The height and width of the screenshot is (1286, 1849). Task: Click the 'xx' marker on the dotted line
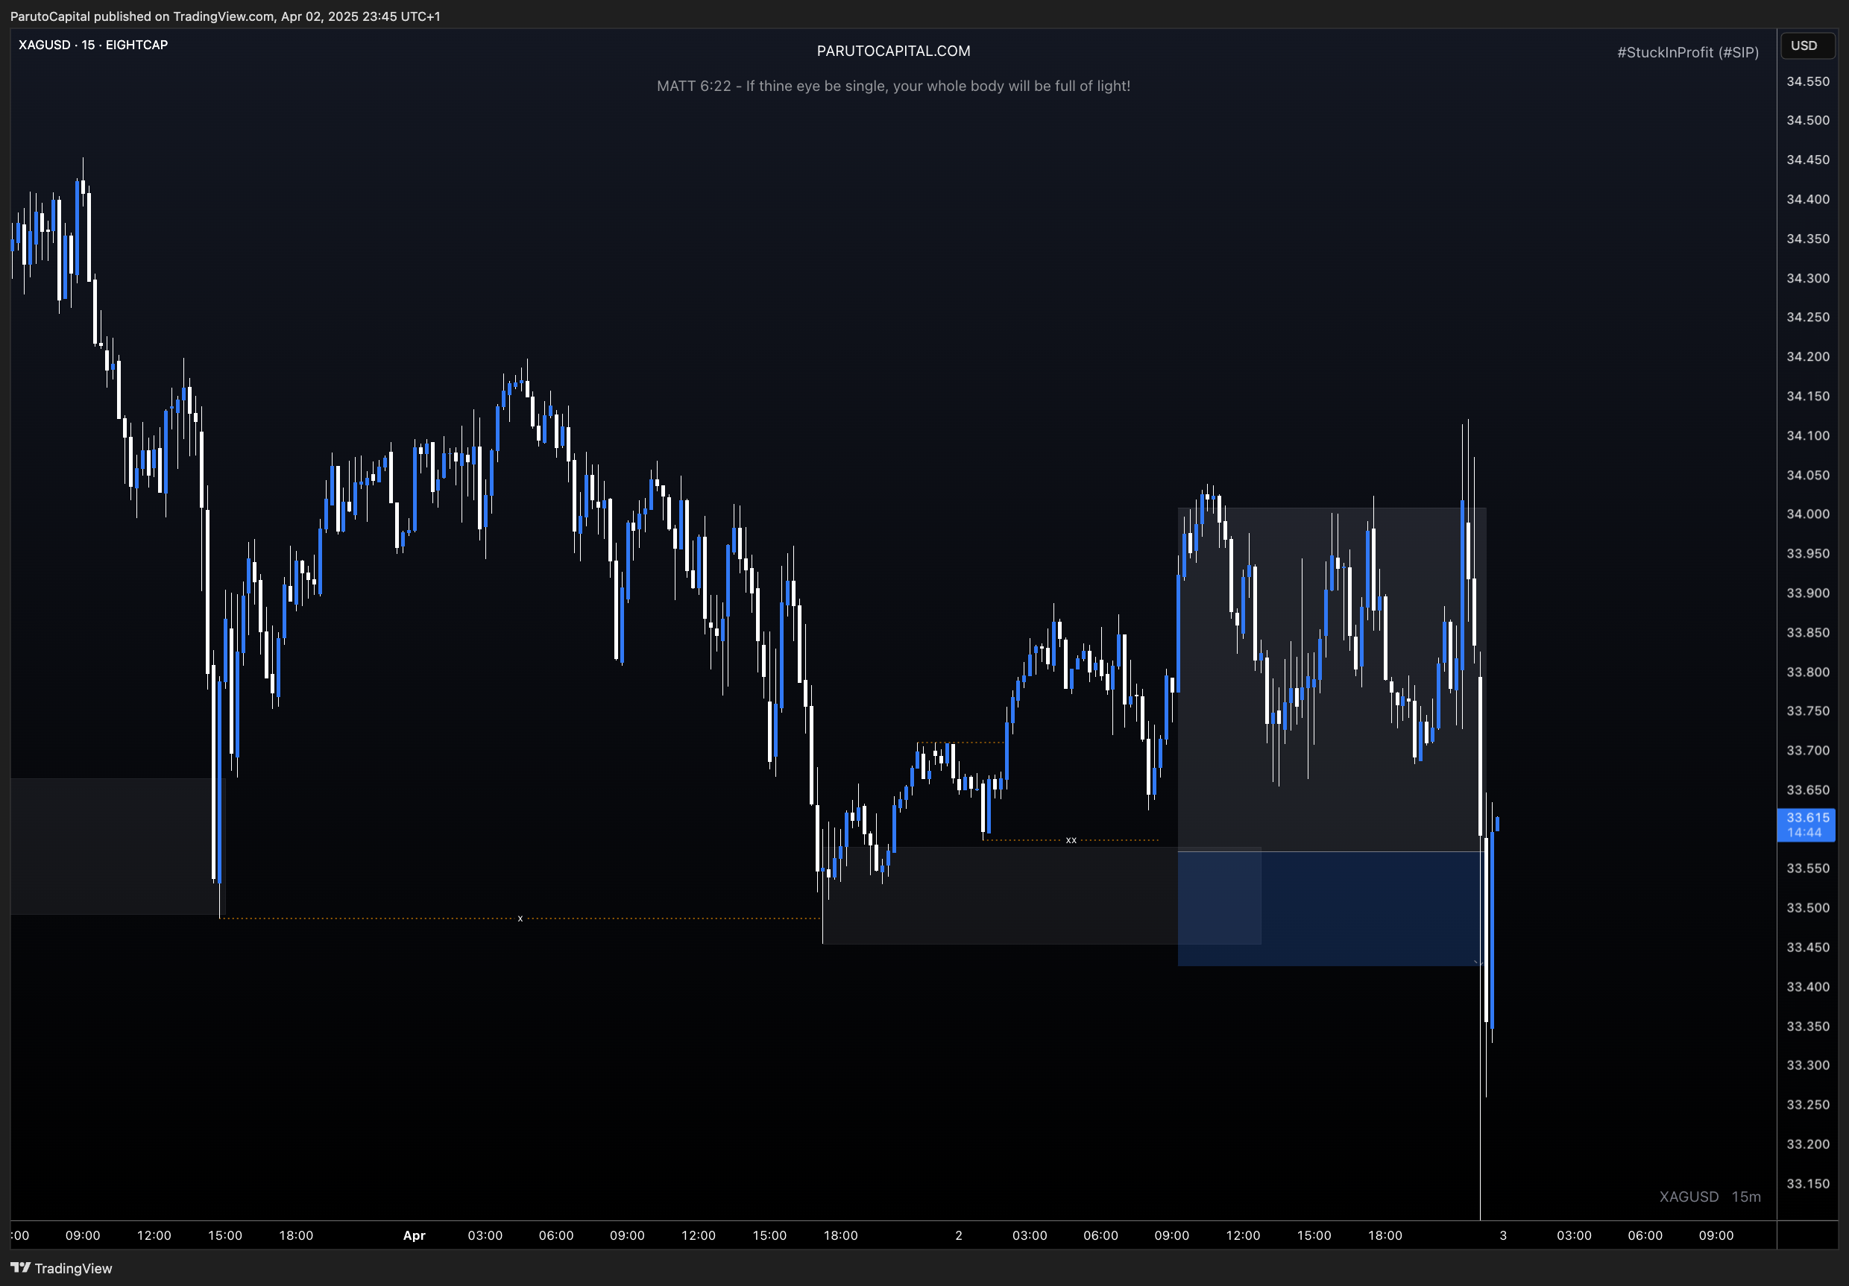[x=1071, y=840]
